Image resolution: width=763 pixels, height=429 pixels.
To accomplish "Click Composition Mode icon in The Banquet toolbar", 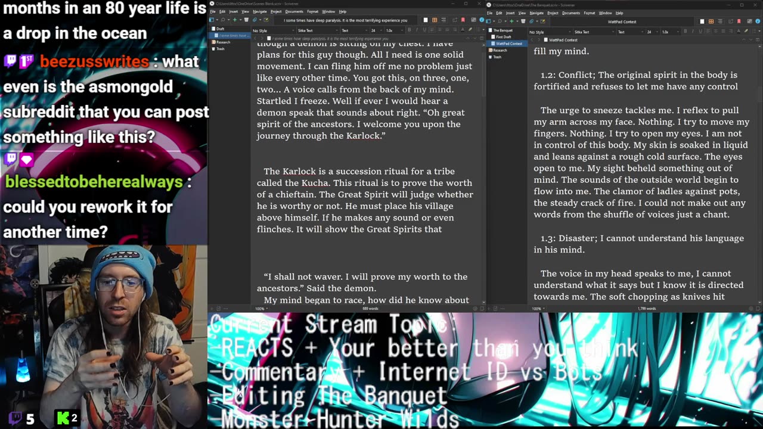I will click(749, 21).
